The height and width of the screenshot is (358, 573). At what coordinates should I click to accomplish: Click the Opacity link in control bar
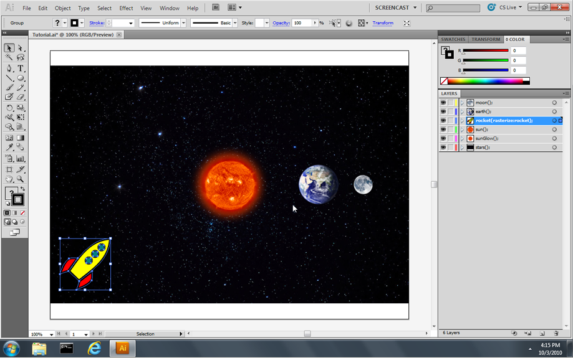(x=281, y=23)
